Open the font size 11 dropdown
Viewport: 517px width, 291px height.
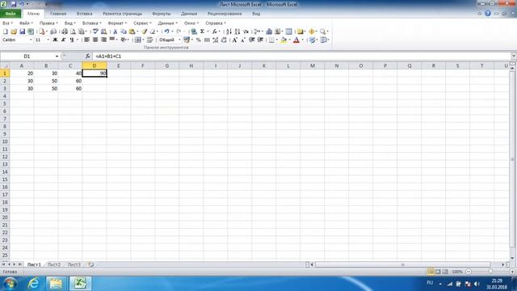[x=48, y=40]
